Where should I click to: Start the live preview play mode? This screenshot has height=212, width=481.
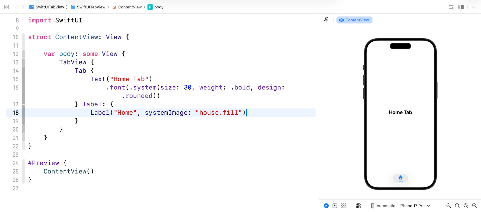point(326,206)
